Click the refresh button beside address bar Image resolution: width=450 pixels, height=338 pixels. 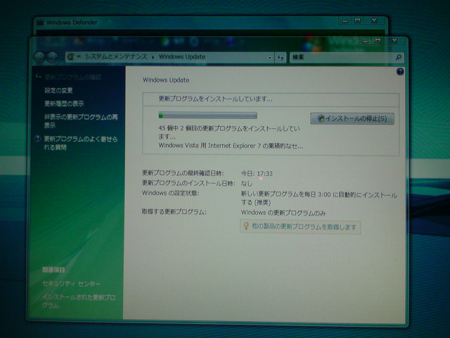pyautogui.click(x=281, y=58)
